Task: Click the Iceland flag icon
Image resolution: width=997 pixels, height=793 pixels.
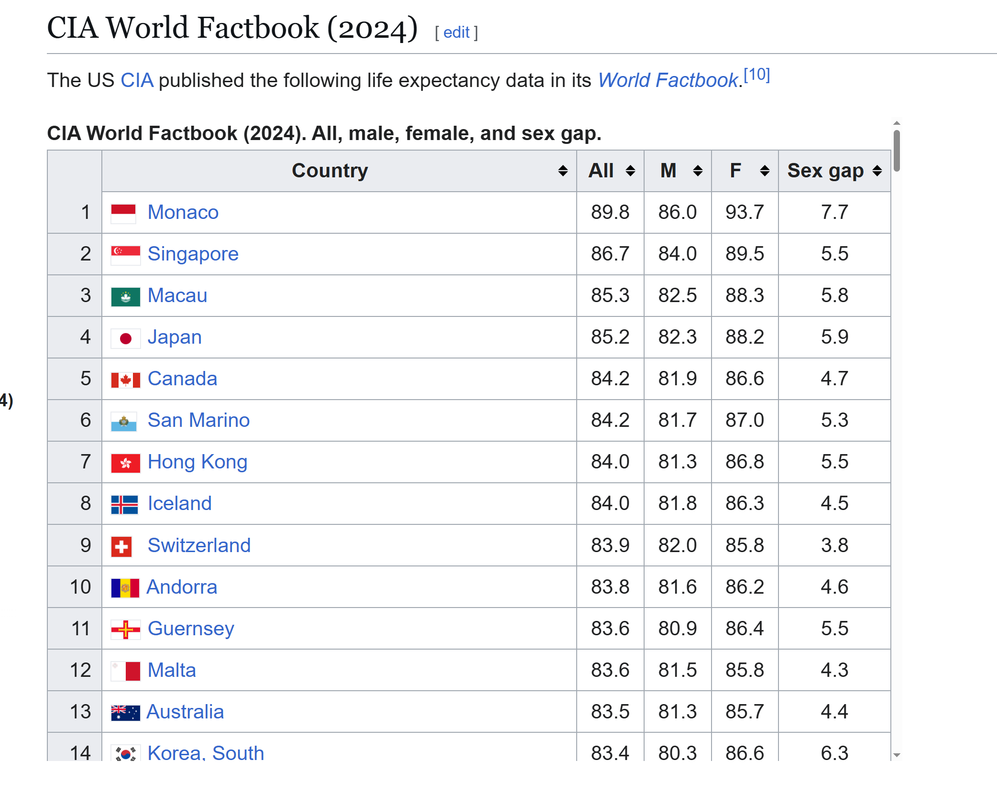Action: 124,504
